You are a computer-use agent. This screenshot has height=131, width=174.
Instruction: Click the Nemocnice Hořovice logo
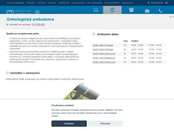23,12
